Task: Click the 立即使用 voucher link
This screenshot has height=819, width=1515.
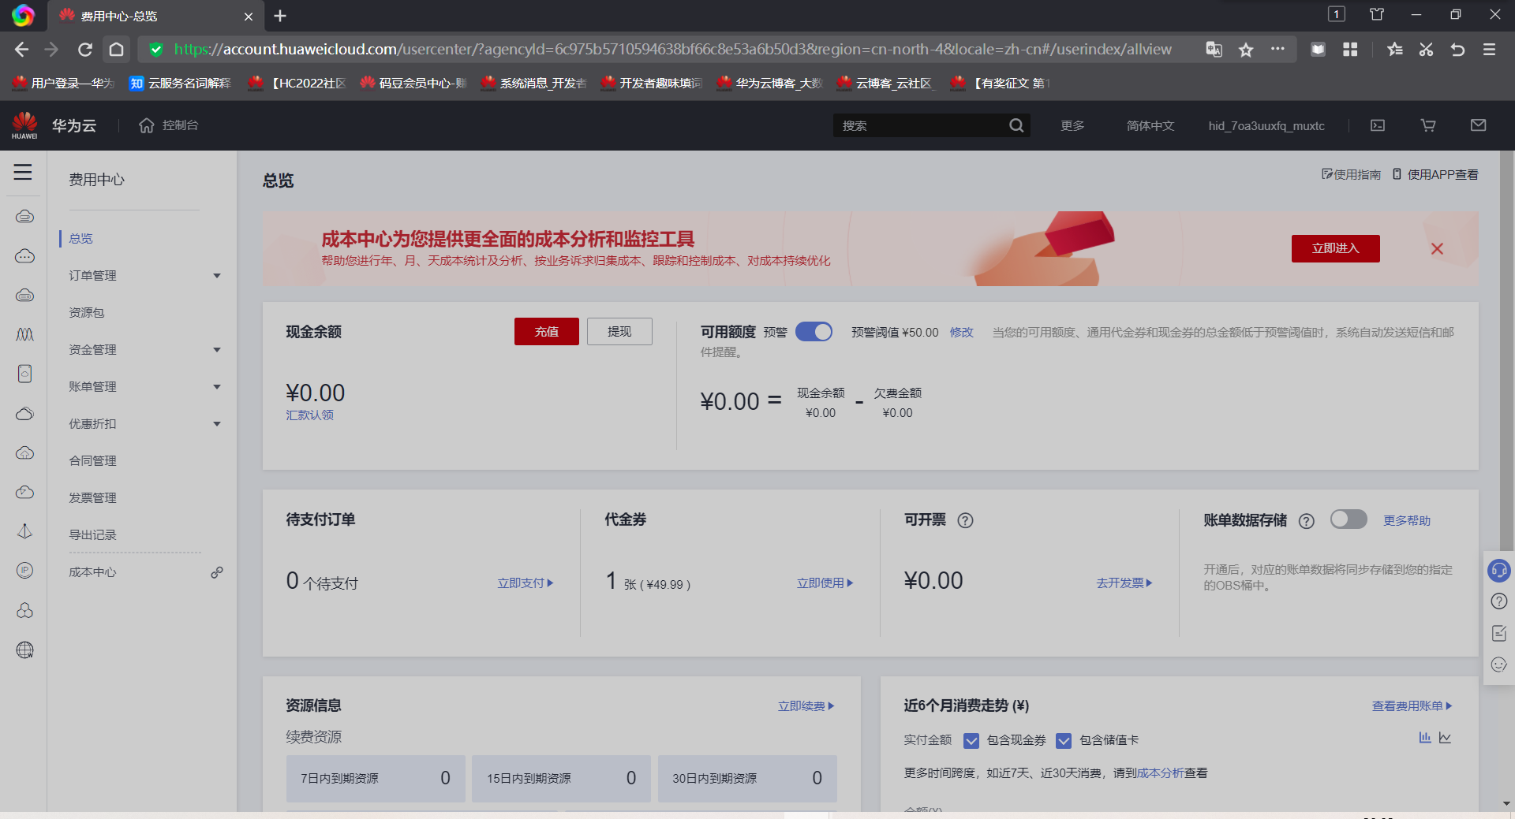Action: 825,583
